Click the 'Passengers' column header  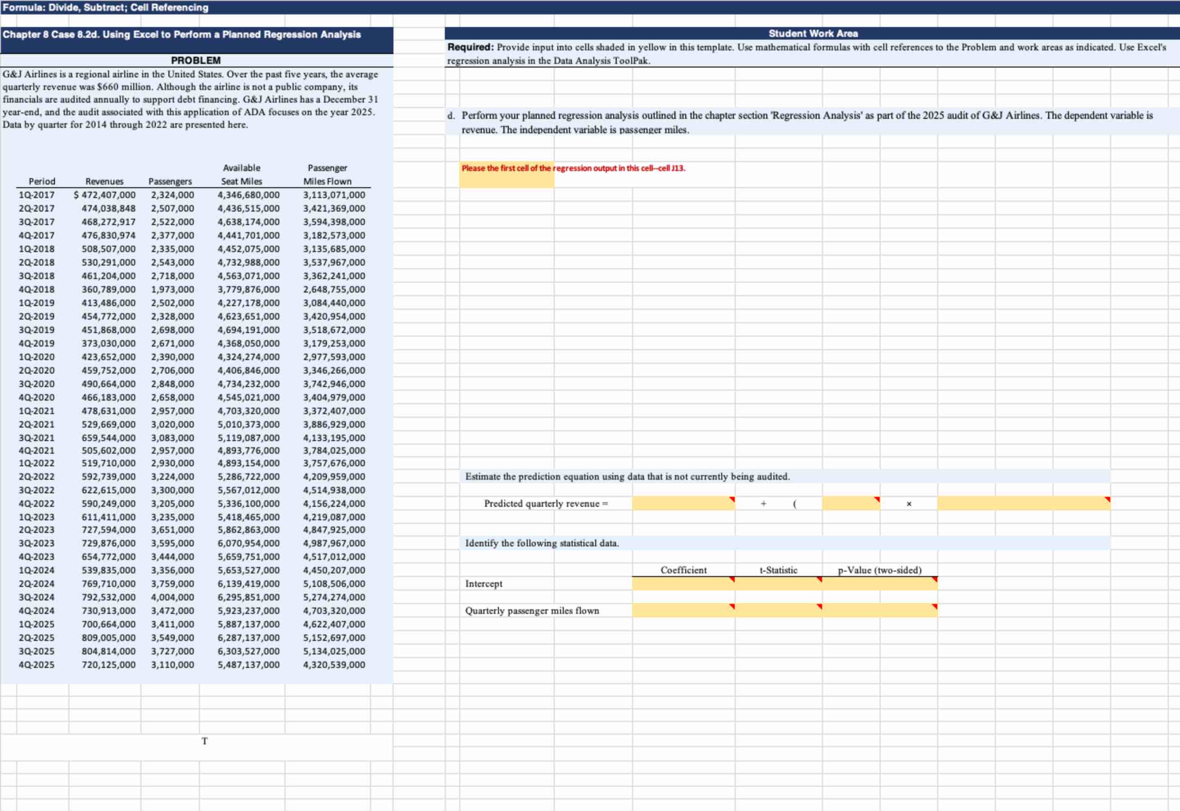pos(170,181)
